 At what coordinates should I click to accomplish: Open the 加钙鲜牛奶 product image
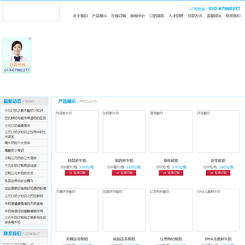124,131
